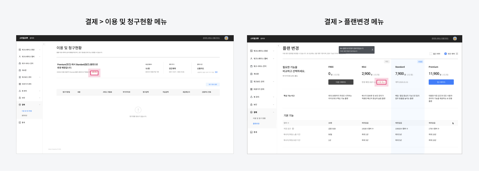The image size is (479, 171).
Task: Click the profile avatar on 플랜 변경 page
Action: (x=455, y=38)
